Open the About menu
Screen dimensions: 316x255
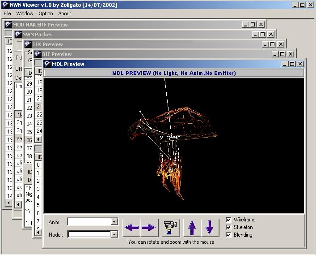coord(65,13)
